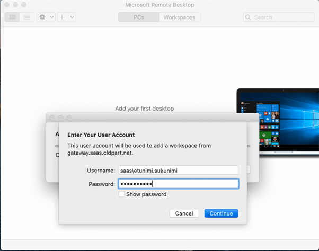
Task: Switch to list view layout
Action: point(26,17)
